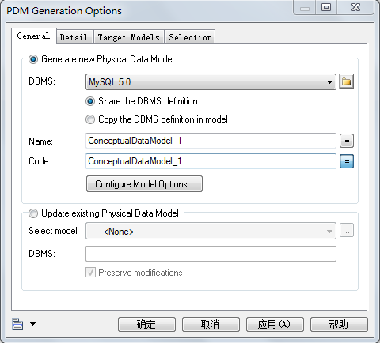Screen dimensions: 380x343
Task: Open the Select model dropdown showing None
Action: (x=211, y=231)
